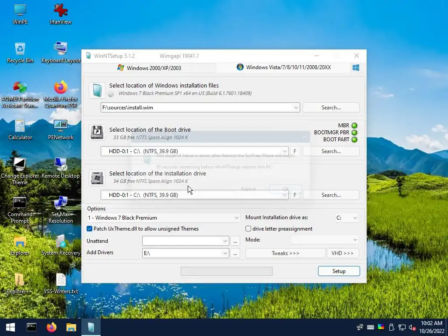
Task: Open Change Explorer Theme shortcut
Action: [x=20, y=171]
